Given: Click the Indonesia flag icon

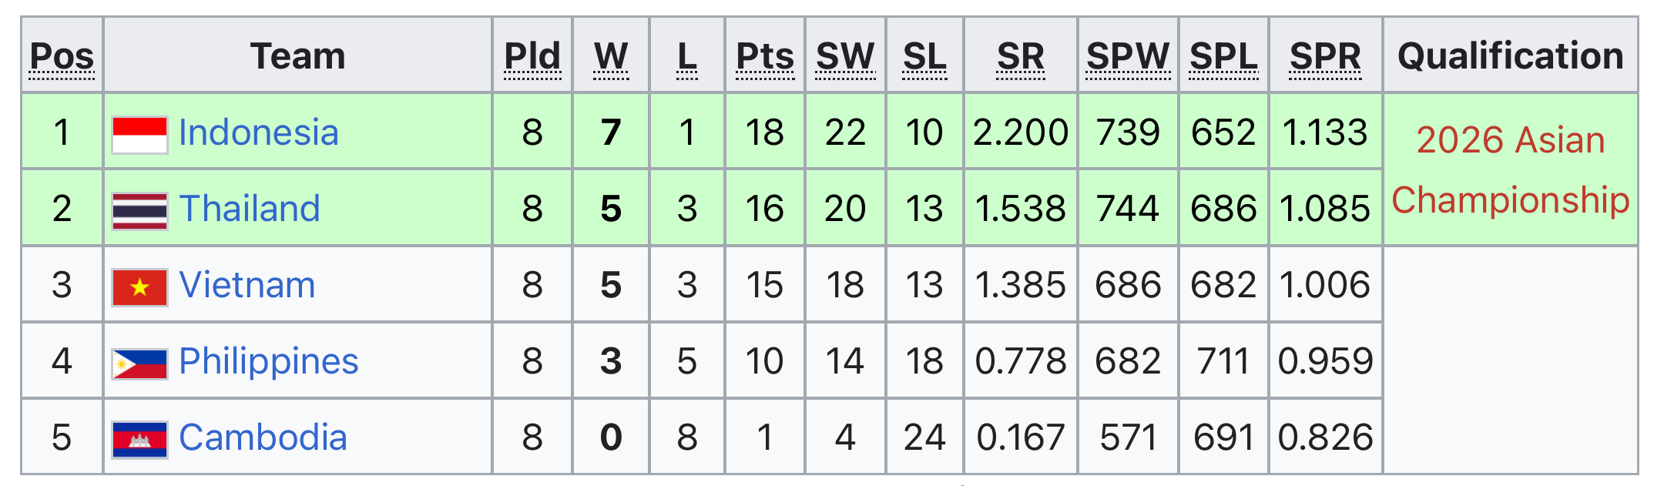Looking at the screenshot, I should (x=139, y=135).
